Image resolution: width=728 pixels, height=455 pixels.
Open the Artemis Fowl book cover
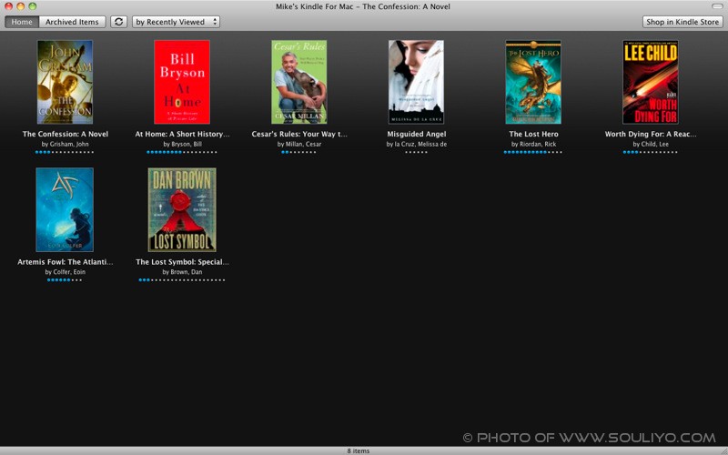pos(65,209)
